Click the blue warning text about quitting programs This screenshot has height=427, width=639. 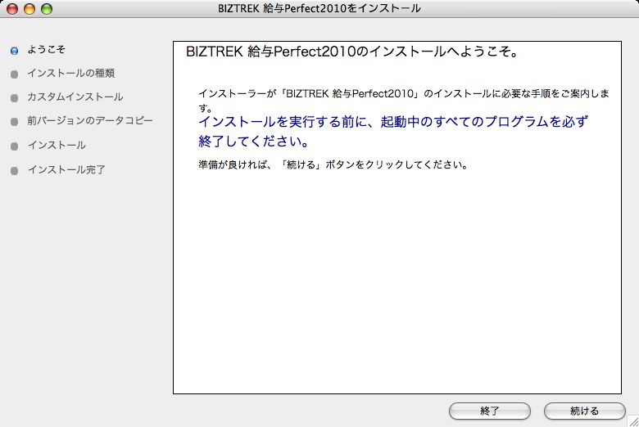pos(393,132)
